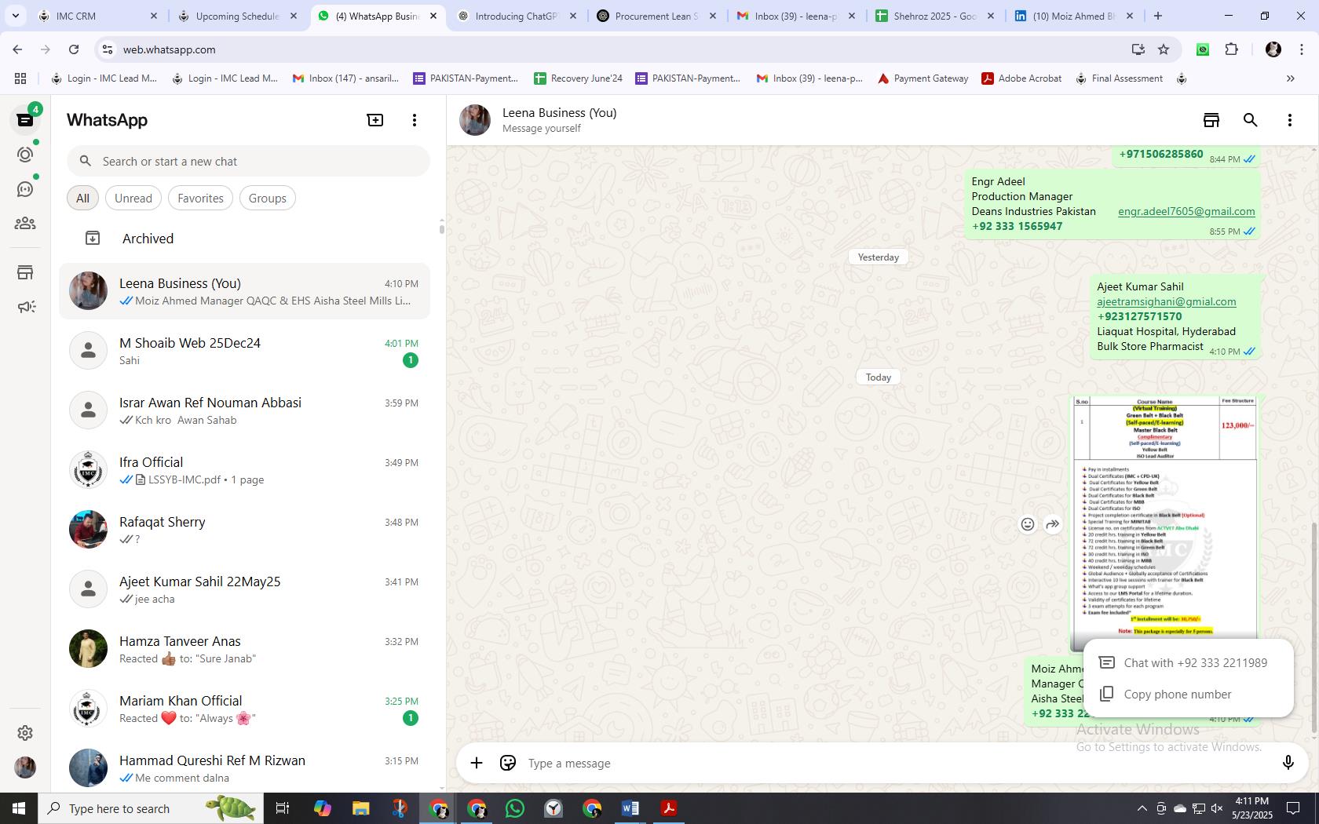
Task: Choose Chat with +92 333 2211989
Action: [x=1188, y=662]
